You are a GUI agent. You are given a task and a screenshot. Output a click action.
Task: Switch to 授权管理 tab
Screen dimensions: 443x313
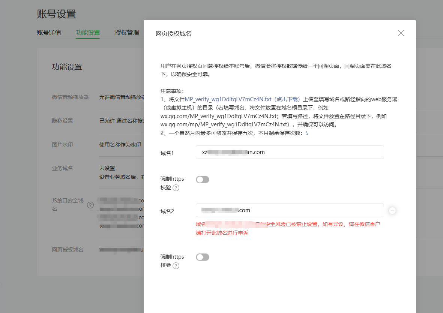coord(127,33)
